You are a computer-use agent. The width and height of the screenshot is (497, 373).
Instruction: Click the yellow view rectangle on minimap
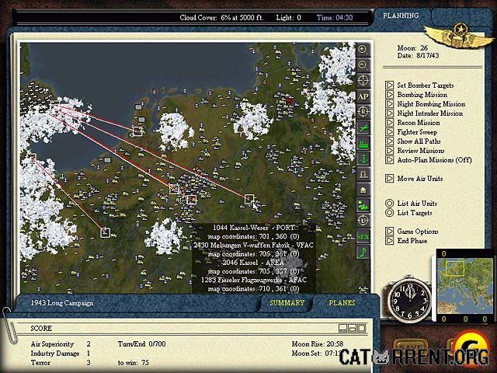[455, 268]
